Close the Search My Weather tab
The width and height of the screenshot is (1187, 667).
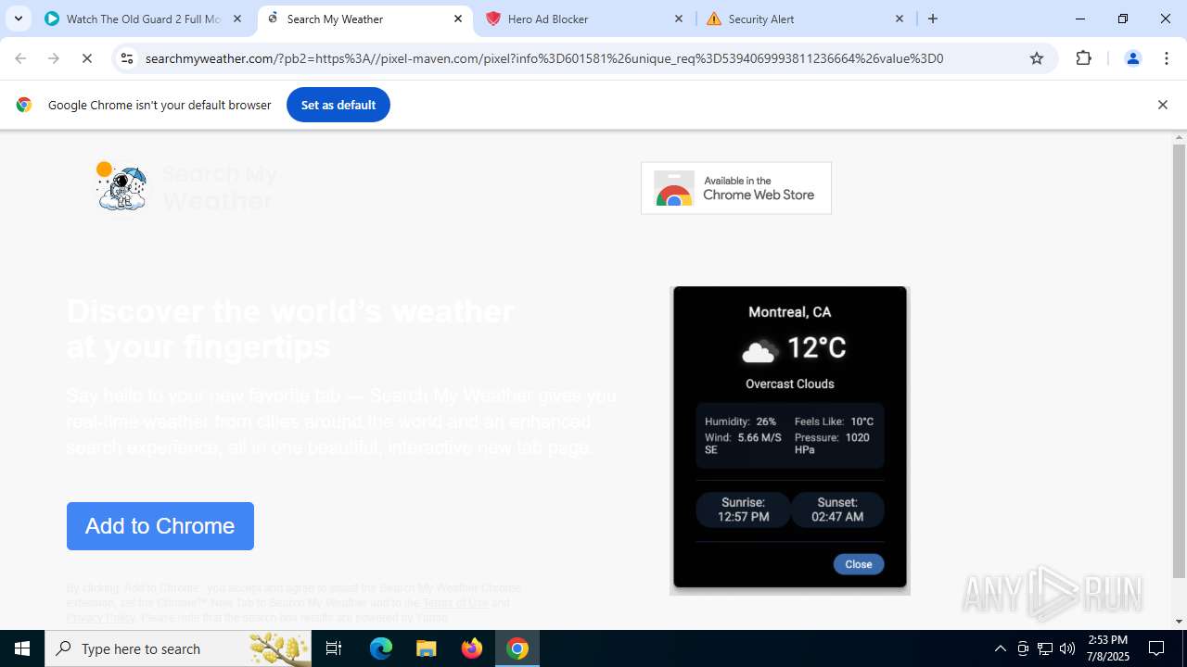tap(458, 19)
